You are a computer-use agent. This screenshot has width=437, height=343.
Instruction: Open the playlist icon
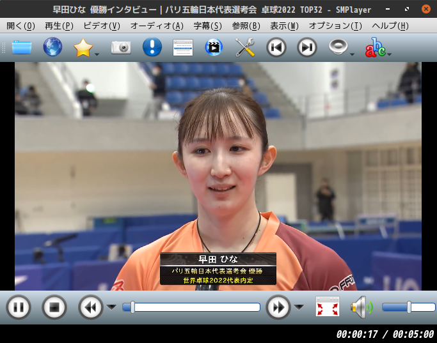click(183, 47)
